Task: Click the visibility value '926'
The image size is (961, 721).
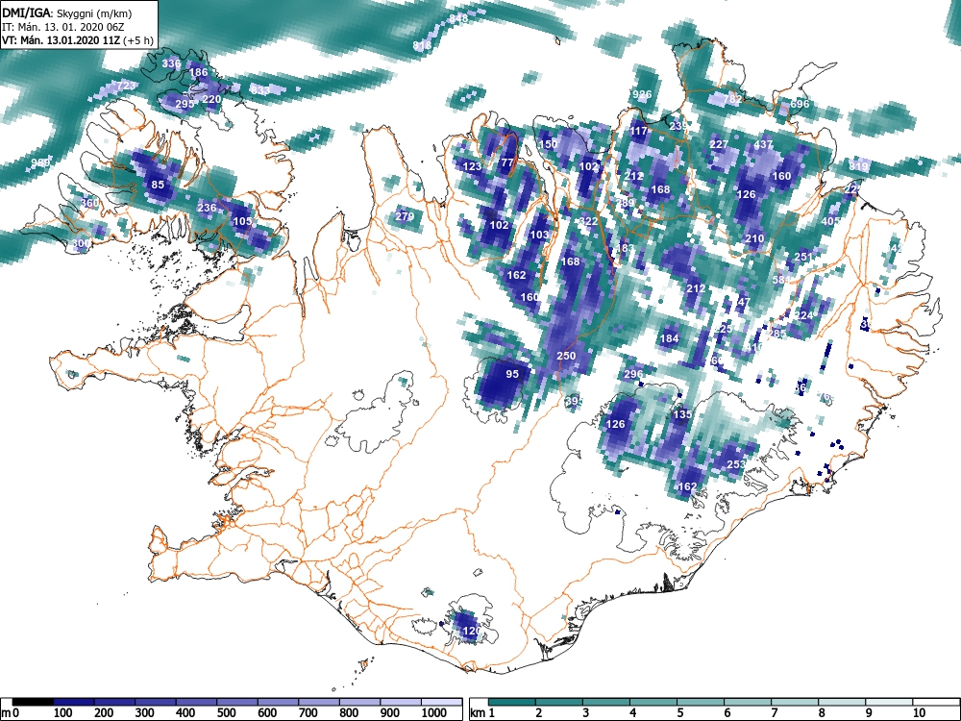Action: pyautogui.click(x=642, y=95)
